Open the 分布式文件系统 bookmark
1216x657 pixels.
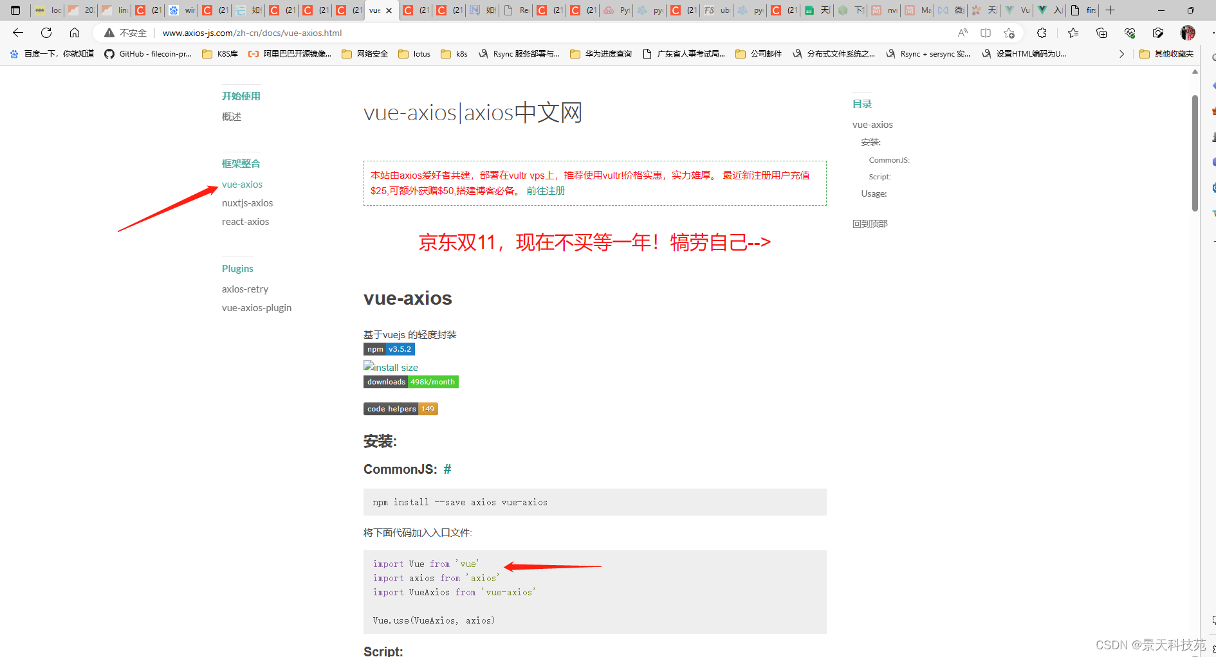click(833, 54)
